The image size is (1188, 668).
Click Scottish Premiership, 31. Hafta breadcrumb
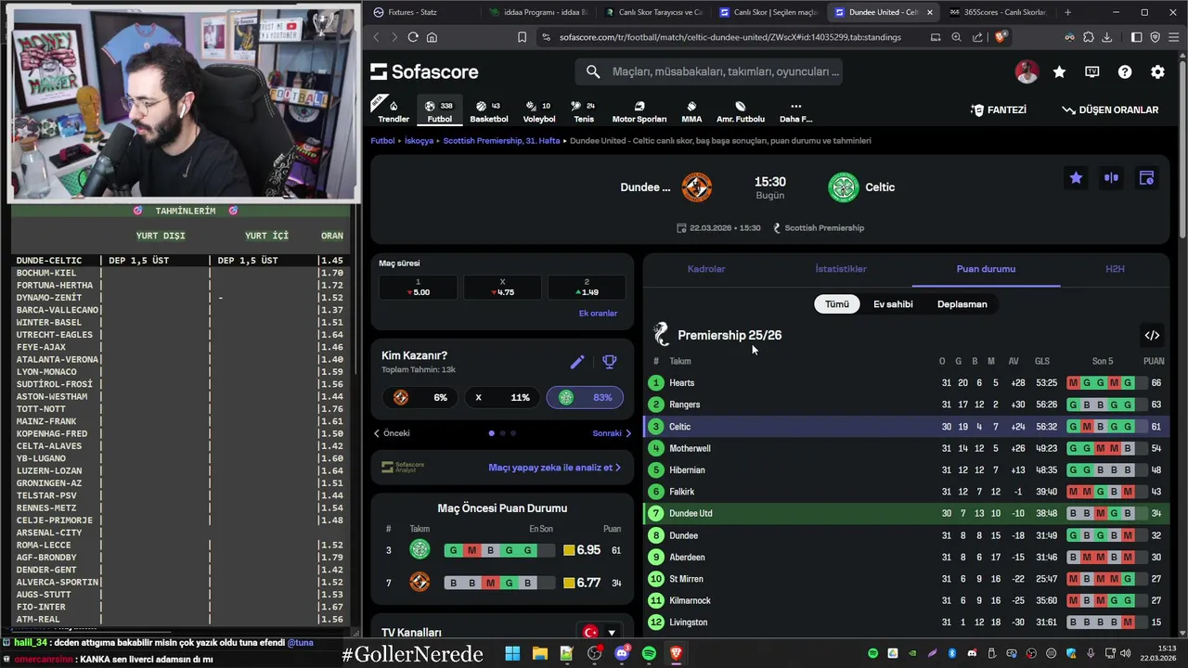501,141
